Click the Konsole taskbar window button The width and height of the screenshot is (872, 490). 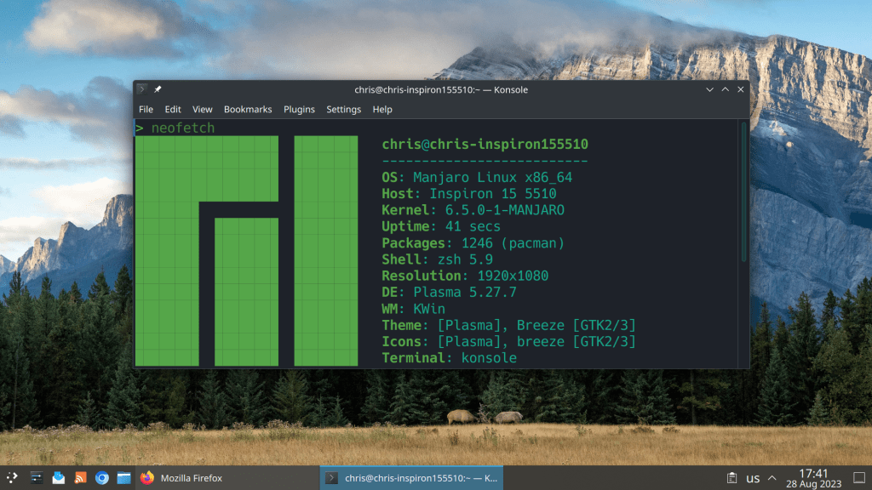[x=411, y=478]
